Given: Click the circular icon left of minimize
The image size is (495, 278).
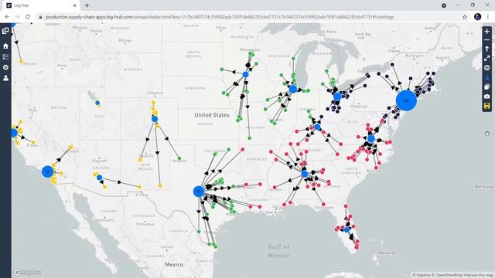Looking at the screenshot, I should pyautogui.click(x=443, y=5).
